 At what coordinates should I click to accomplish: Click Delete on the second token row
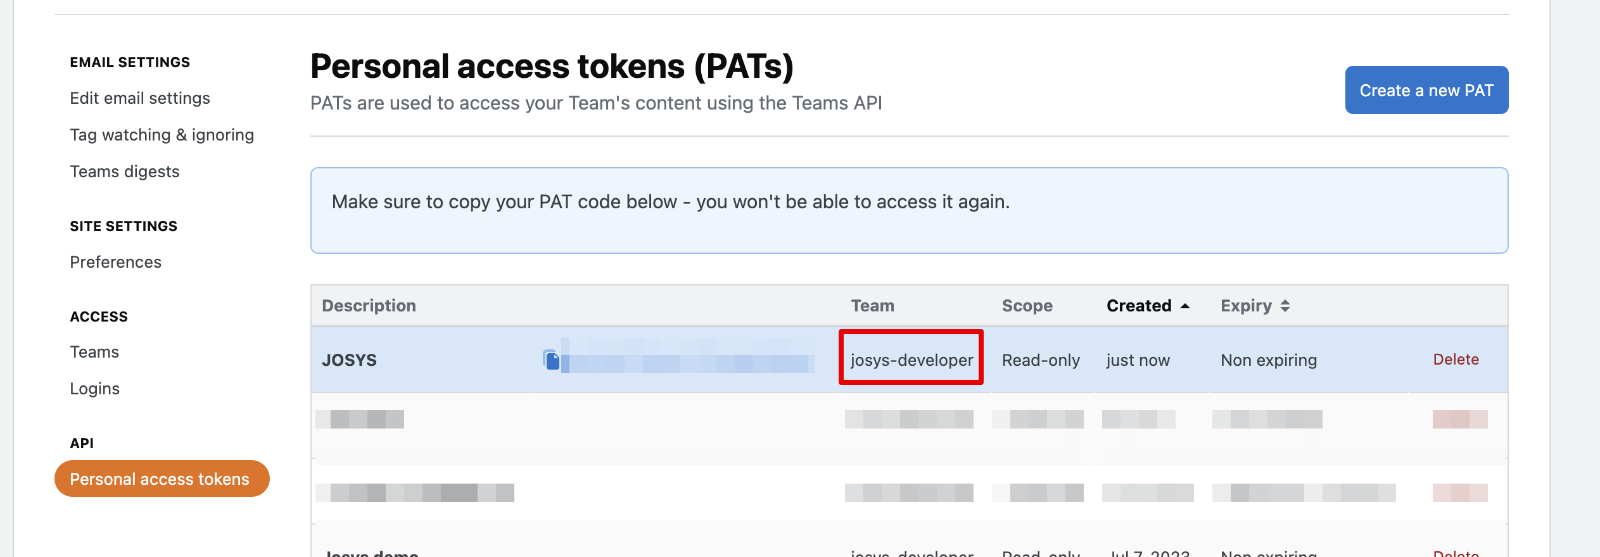tap(1459, 419)
